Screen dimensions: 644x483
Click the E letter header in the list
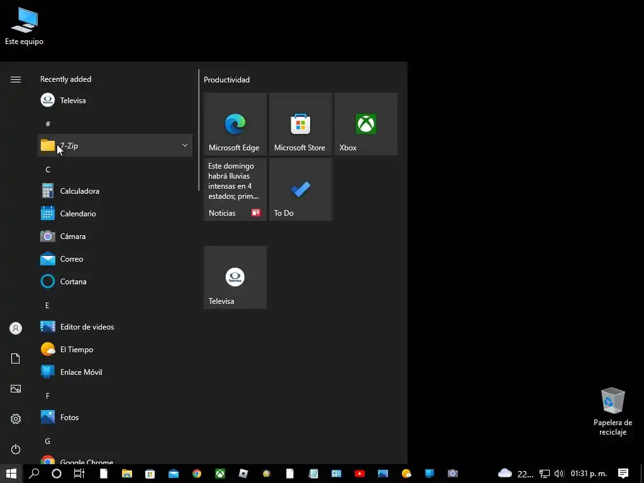click(47, 305)
